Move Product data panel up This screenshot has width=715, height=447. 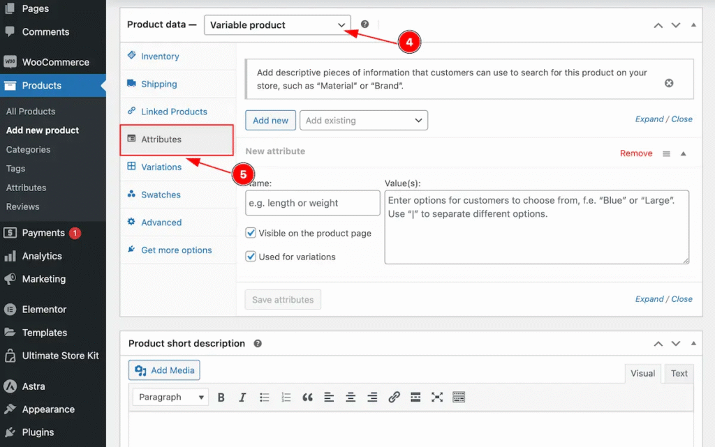tap(658, 26)
